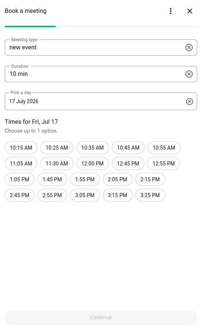Select the 2:15 PM time slot
The width and height of the screenshot is (203, 332).
pos(150,179)
